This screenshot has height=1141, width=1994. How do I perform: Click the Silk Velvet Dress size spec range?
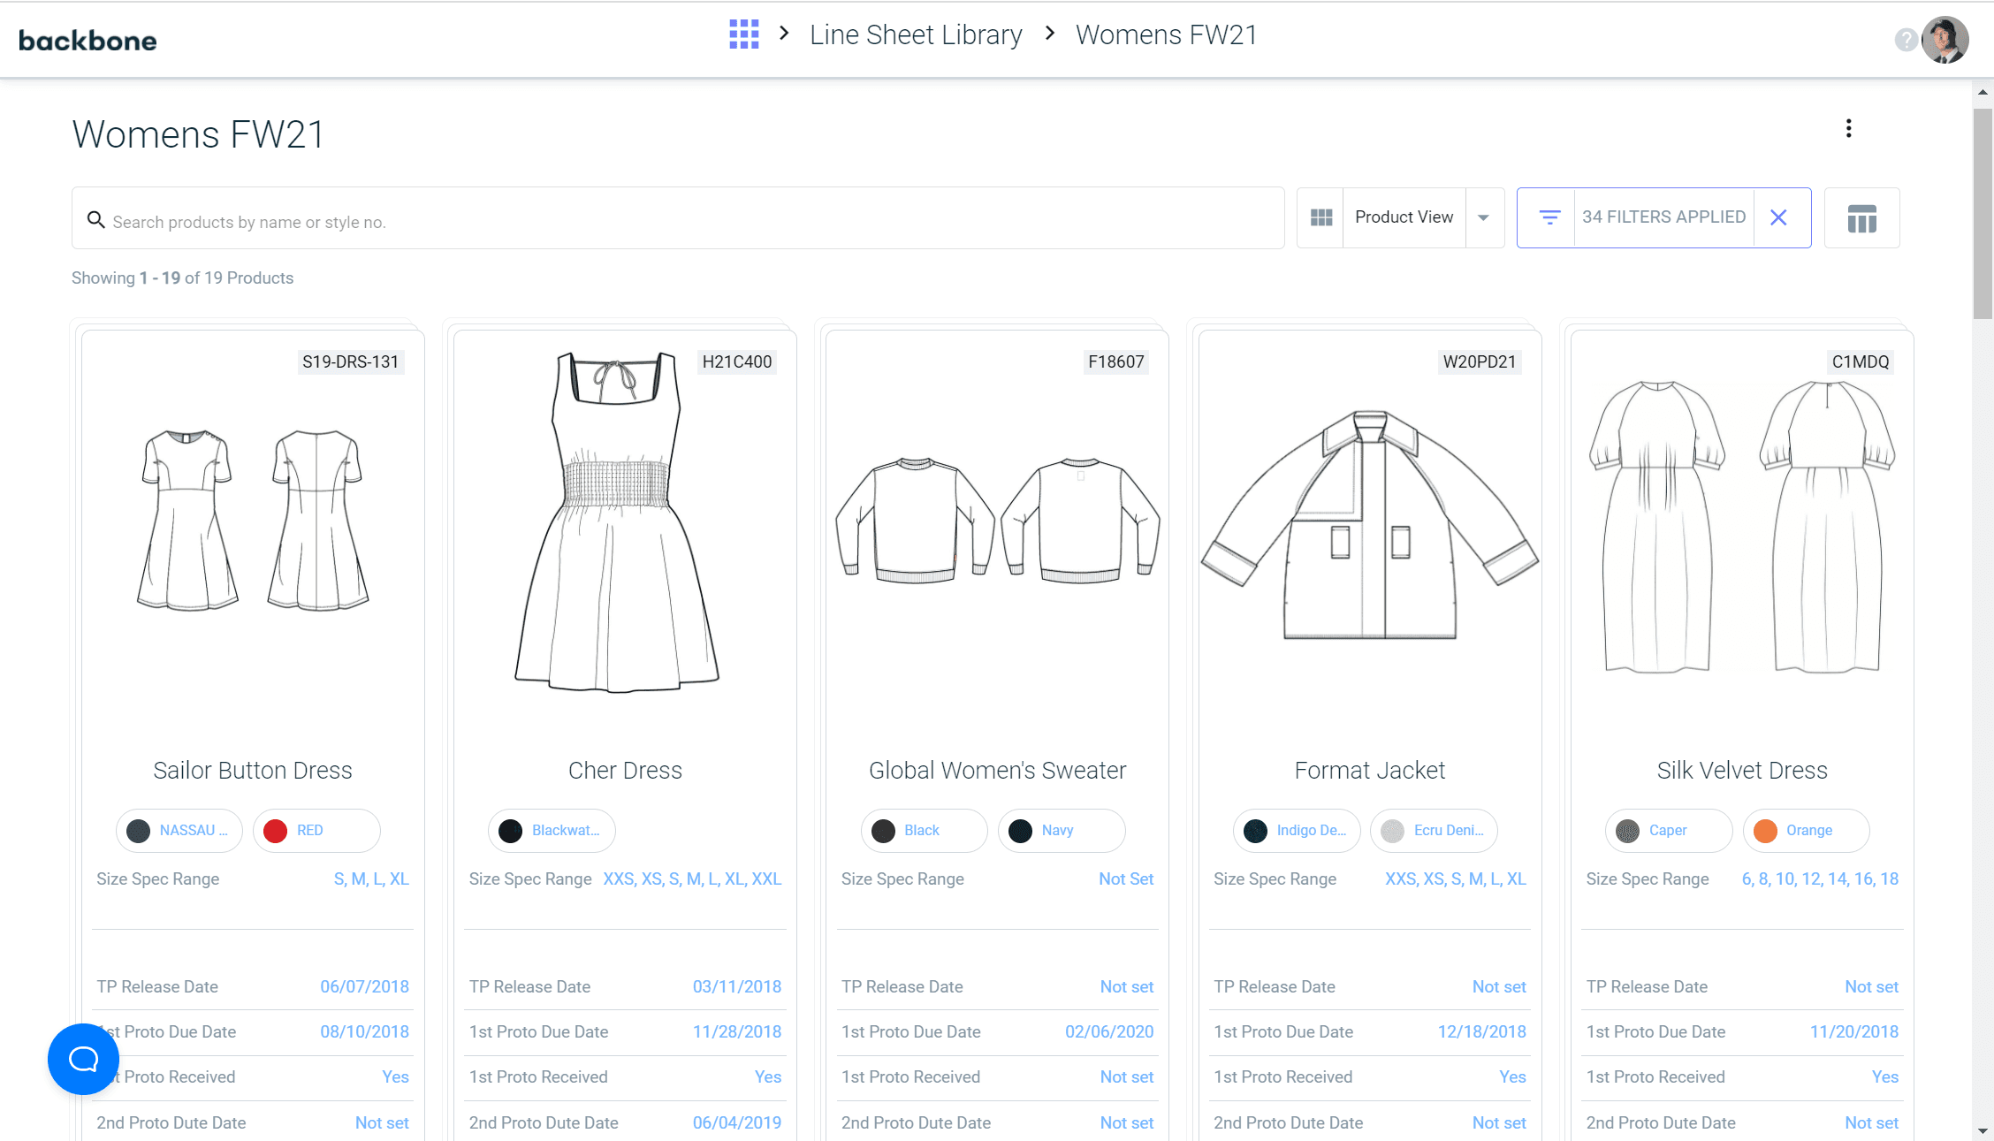(x=1819, y=879)
